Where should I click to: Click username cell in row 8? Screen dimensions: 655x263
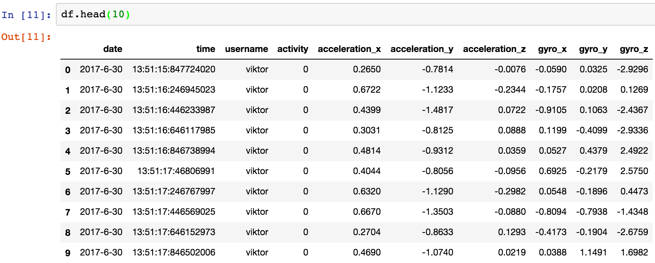[x=257, y=232]
